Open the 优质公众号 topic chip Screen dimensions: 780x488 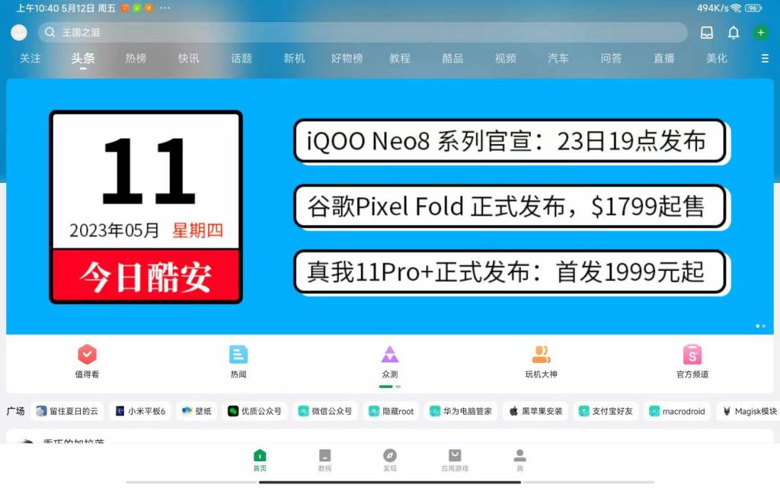[x=254, y=411]
